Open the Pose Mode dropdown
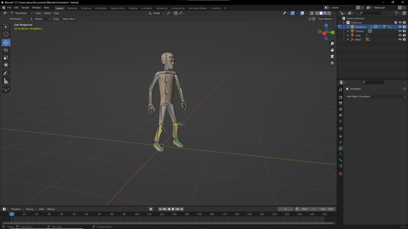 click(21, 13)
